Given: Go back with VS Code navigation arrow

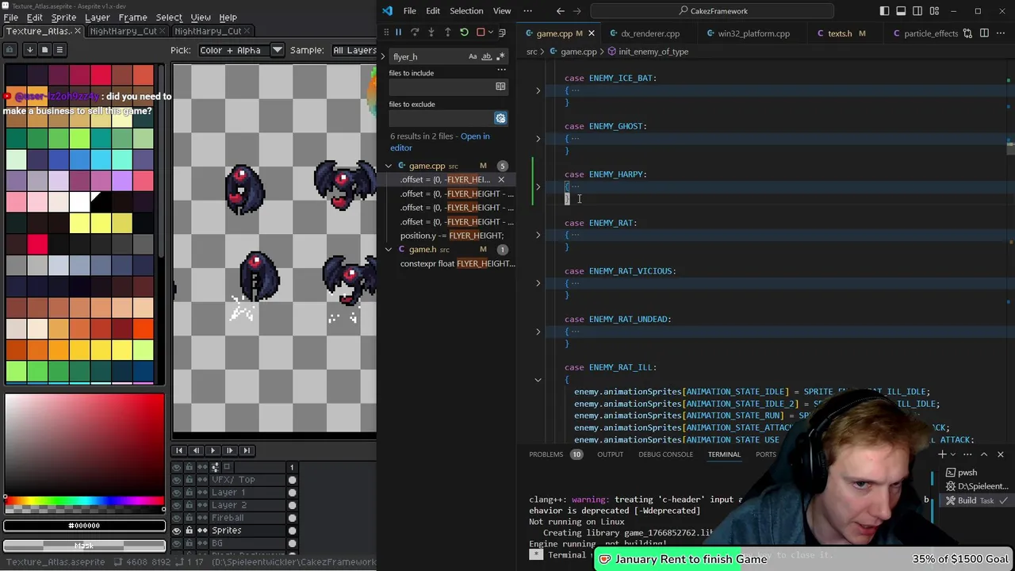Looking at the screenshot, I should (561, 11).
